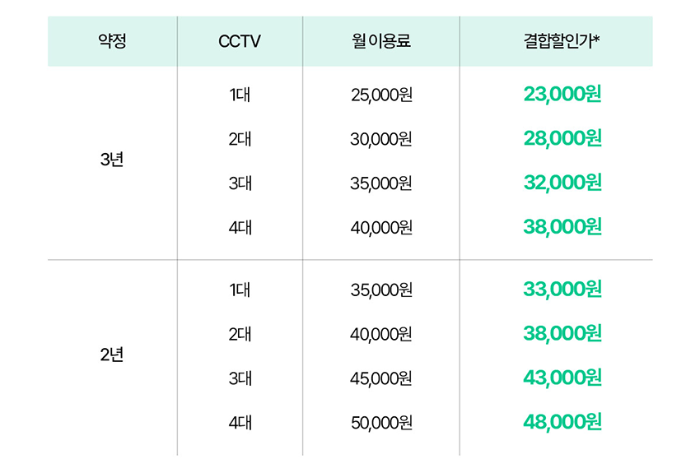Click 2대 in the 2년 section

[240, 334]
